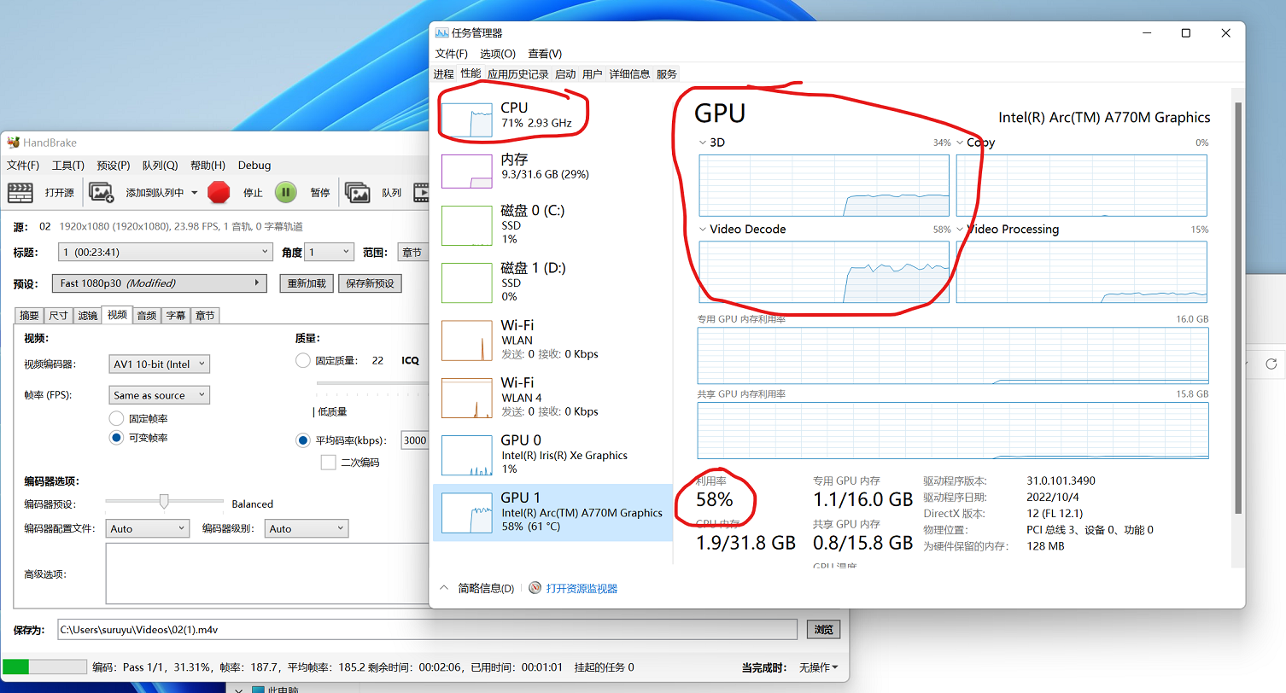The height and width of the screenshot is (693, 1286).
Task: Switch to the 服务 tab
Action: [x=667, y=74]
